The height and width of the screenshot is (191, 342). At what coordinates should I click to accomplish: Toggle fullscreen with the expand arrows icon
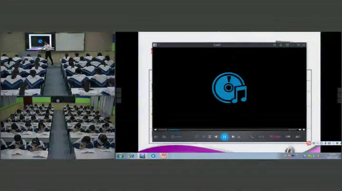tap(252, 137)
